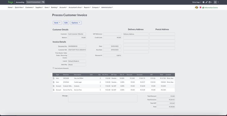Click into the Message text box

click(103, 98)
